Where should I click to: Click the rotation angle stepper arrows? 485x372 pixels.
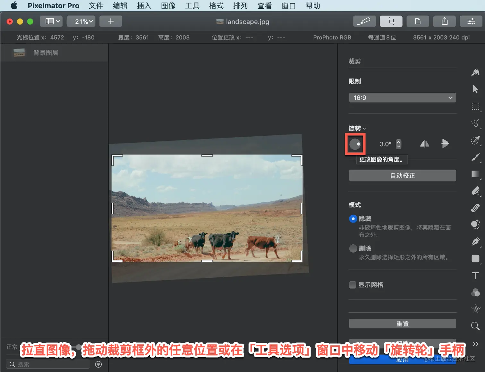coord(398,144)
